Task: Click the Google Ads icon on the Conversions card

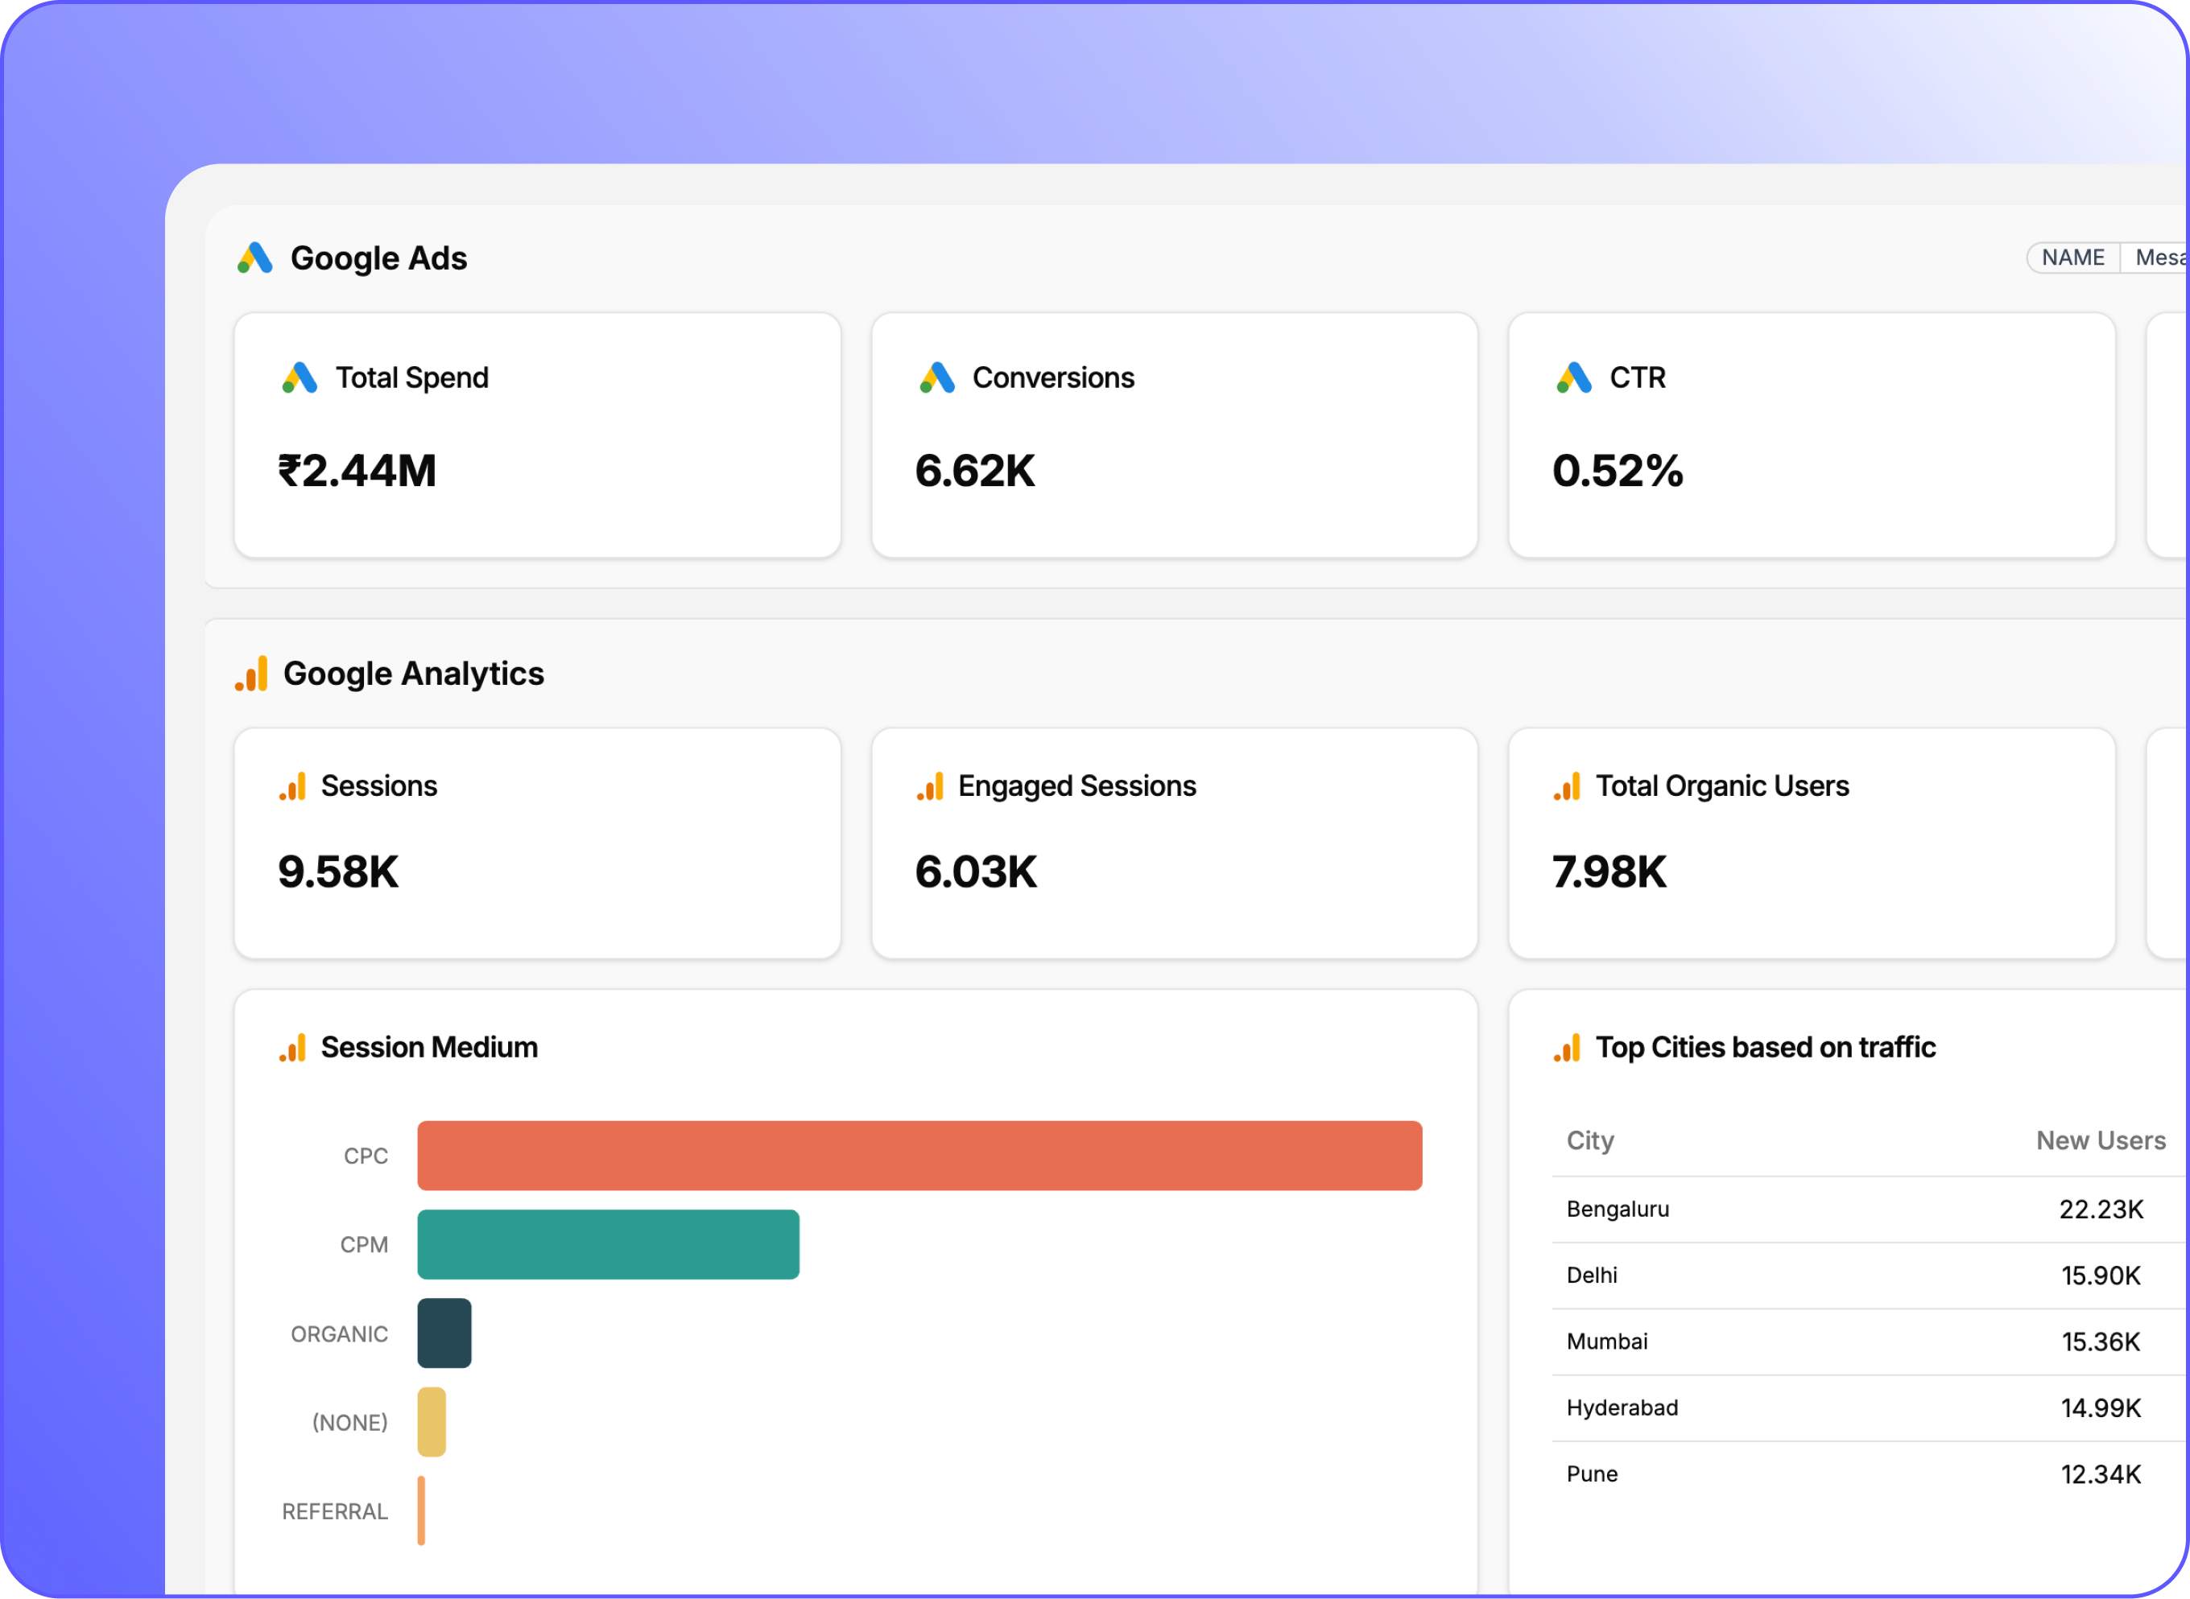Action: coord(936,377)
